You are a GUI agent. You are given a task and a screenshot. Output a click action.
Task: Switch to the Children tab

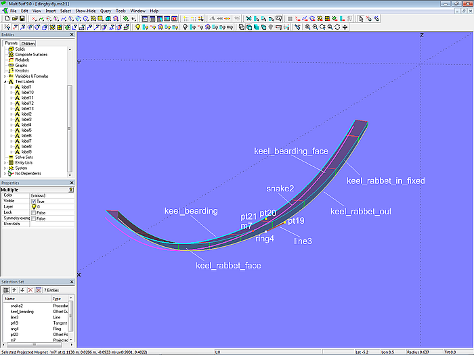point(28,43)
